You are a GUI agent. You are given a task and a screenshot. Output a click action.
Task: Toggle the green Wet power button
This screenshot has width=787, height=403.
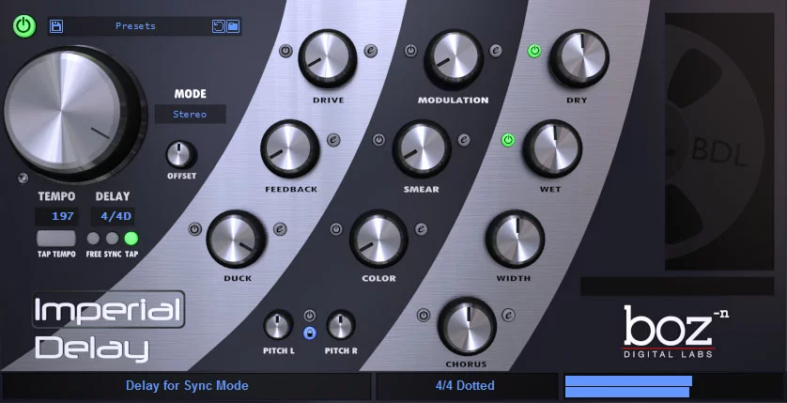(x=508, y=140)
